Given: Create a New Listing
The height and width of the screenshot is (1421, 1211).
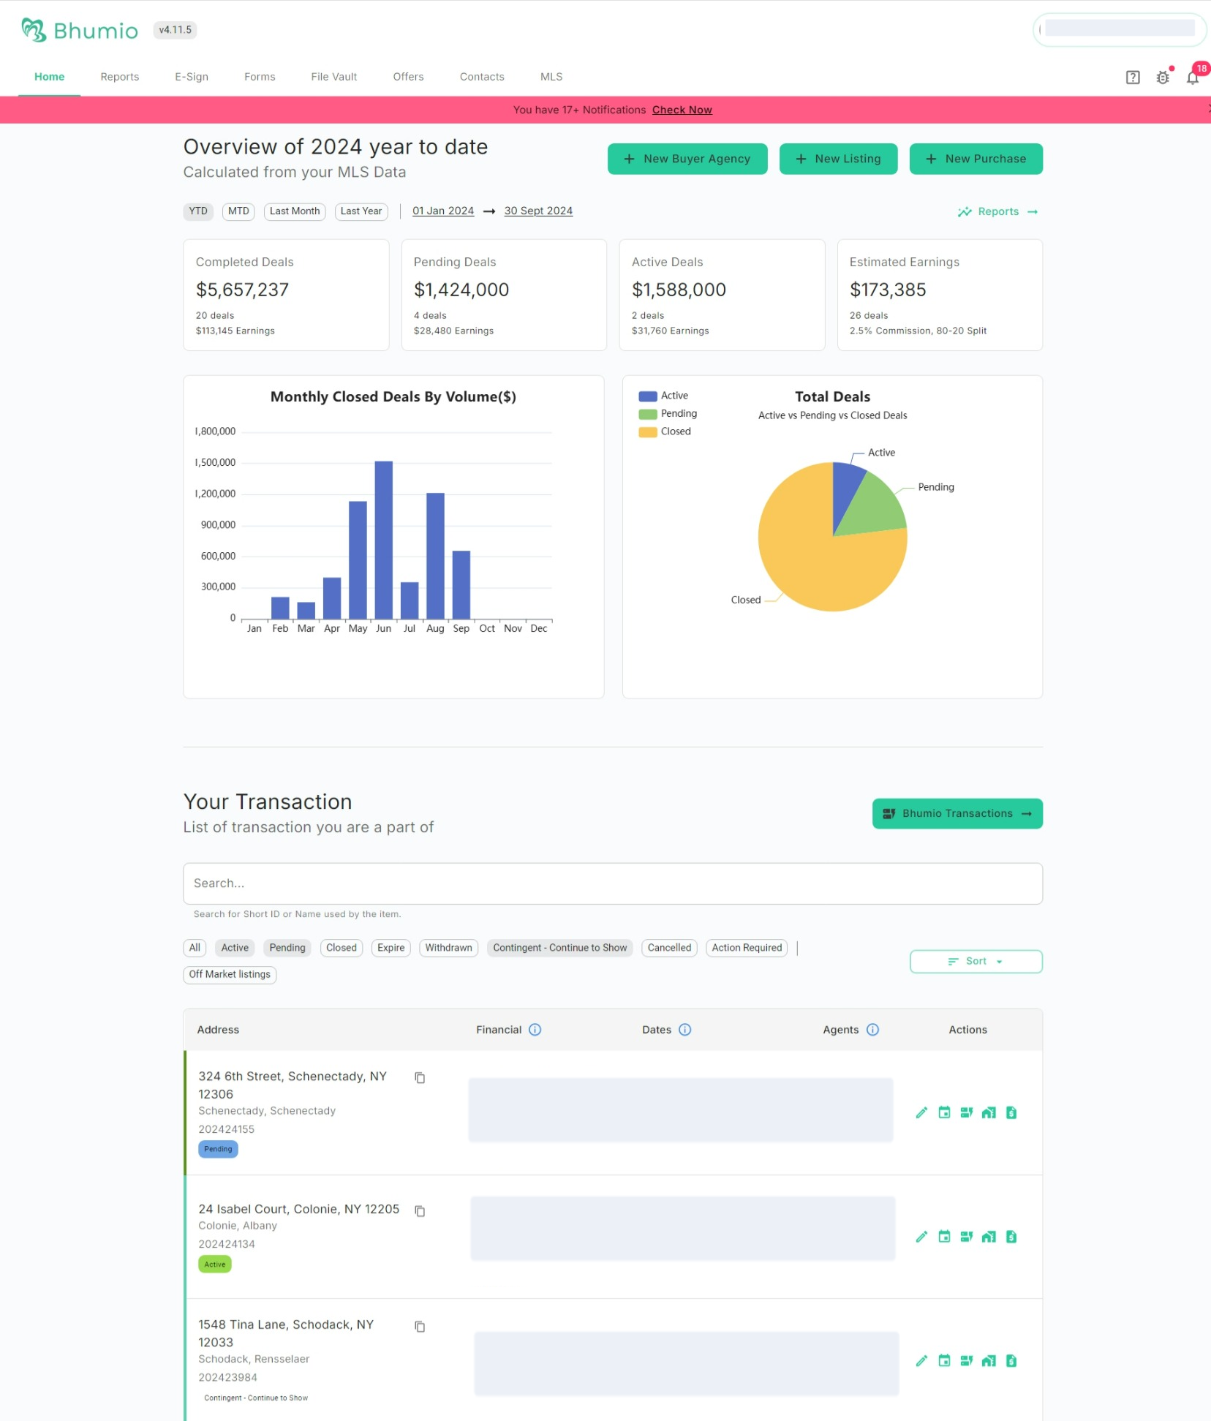Looking at the screenshot, I should (x=838, y=159).
